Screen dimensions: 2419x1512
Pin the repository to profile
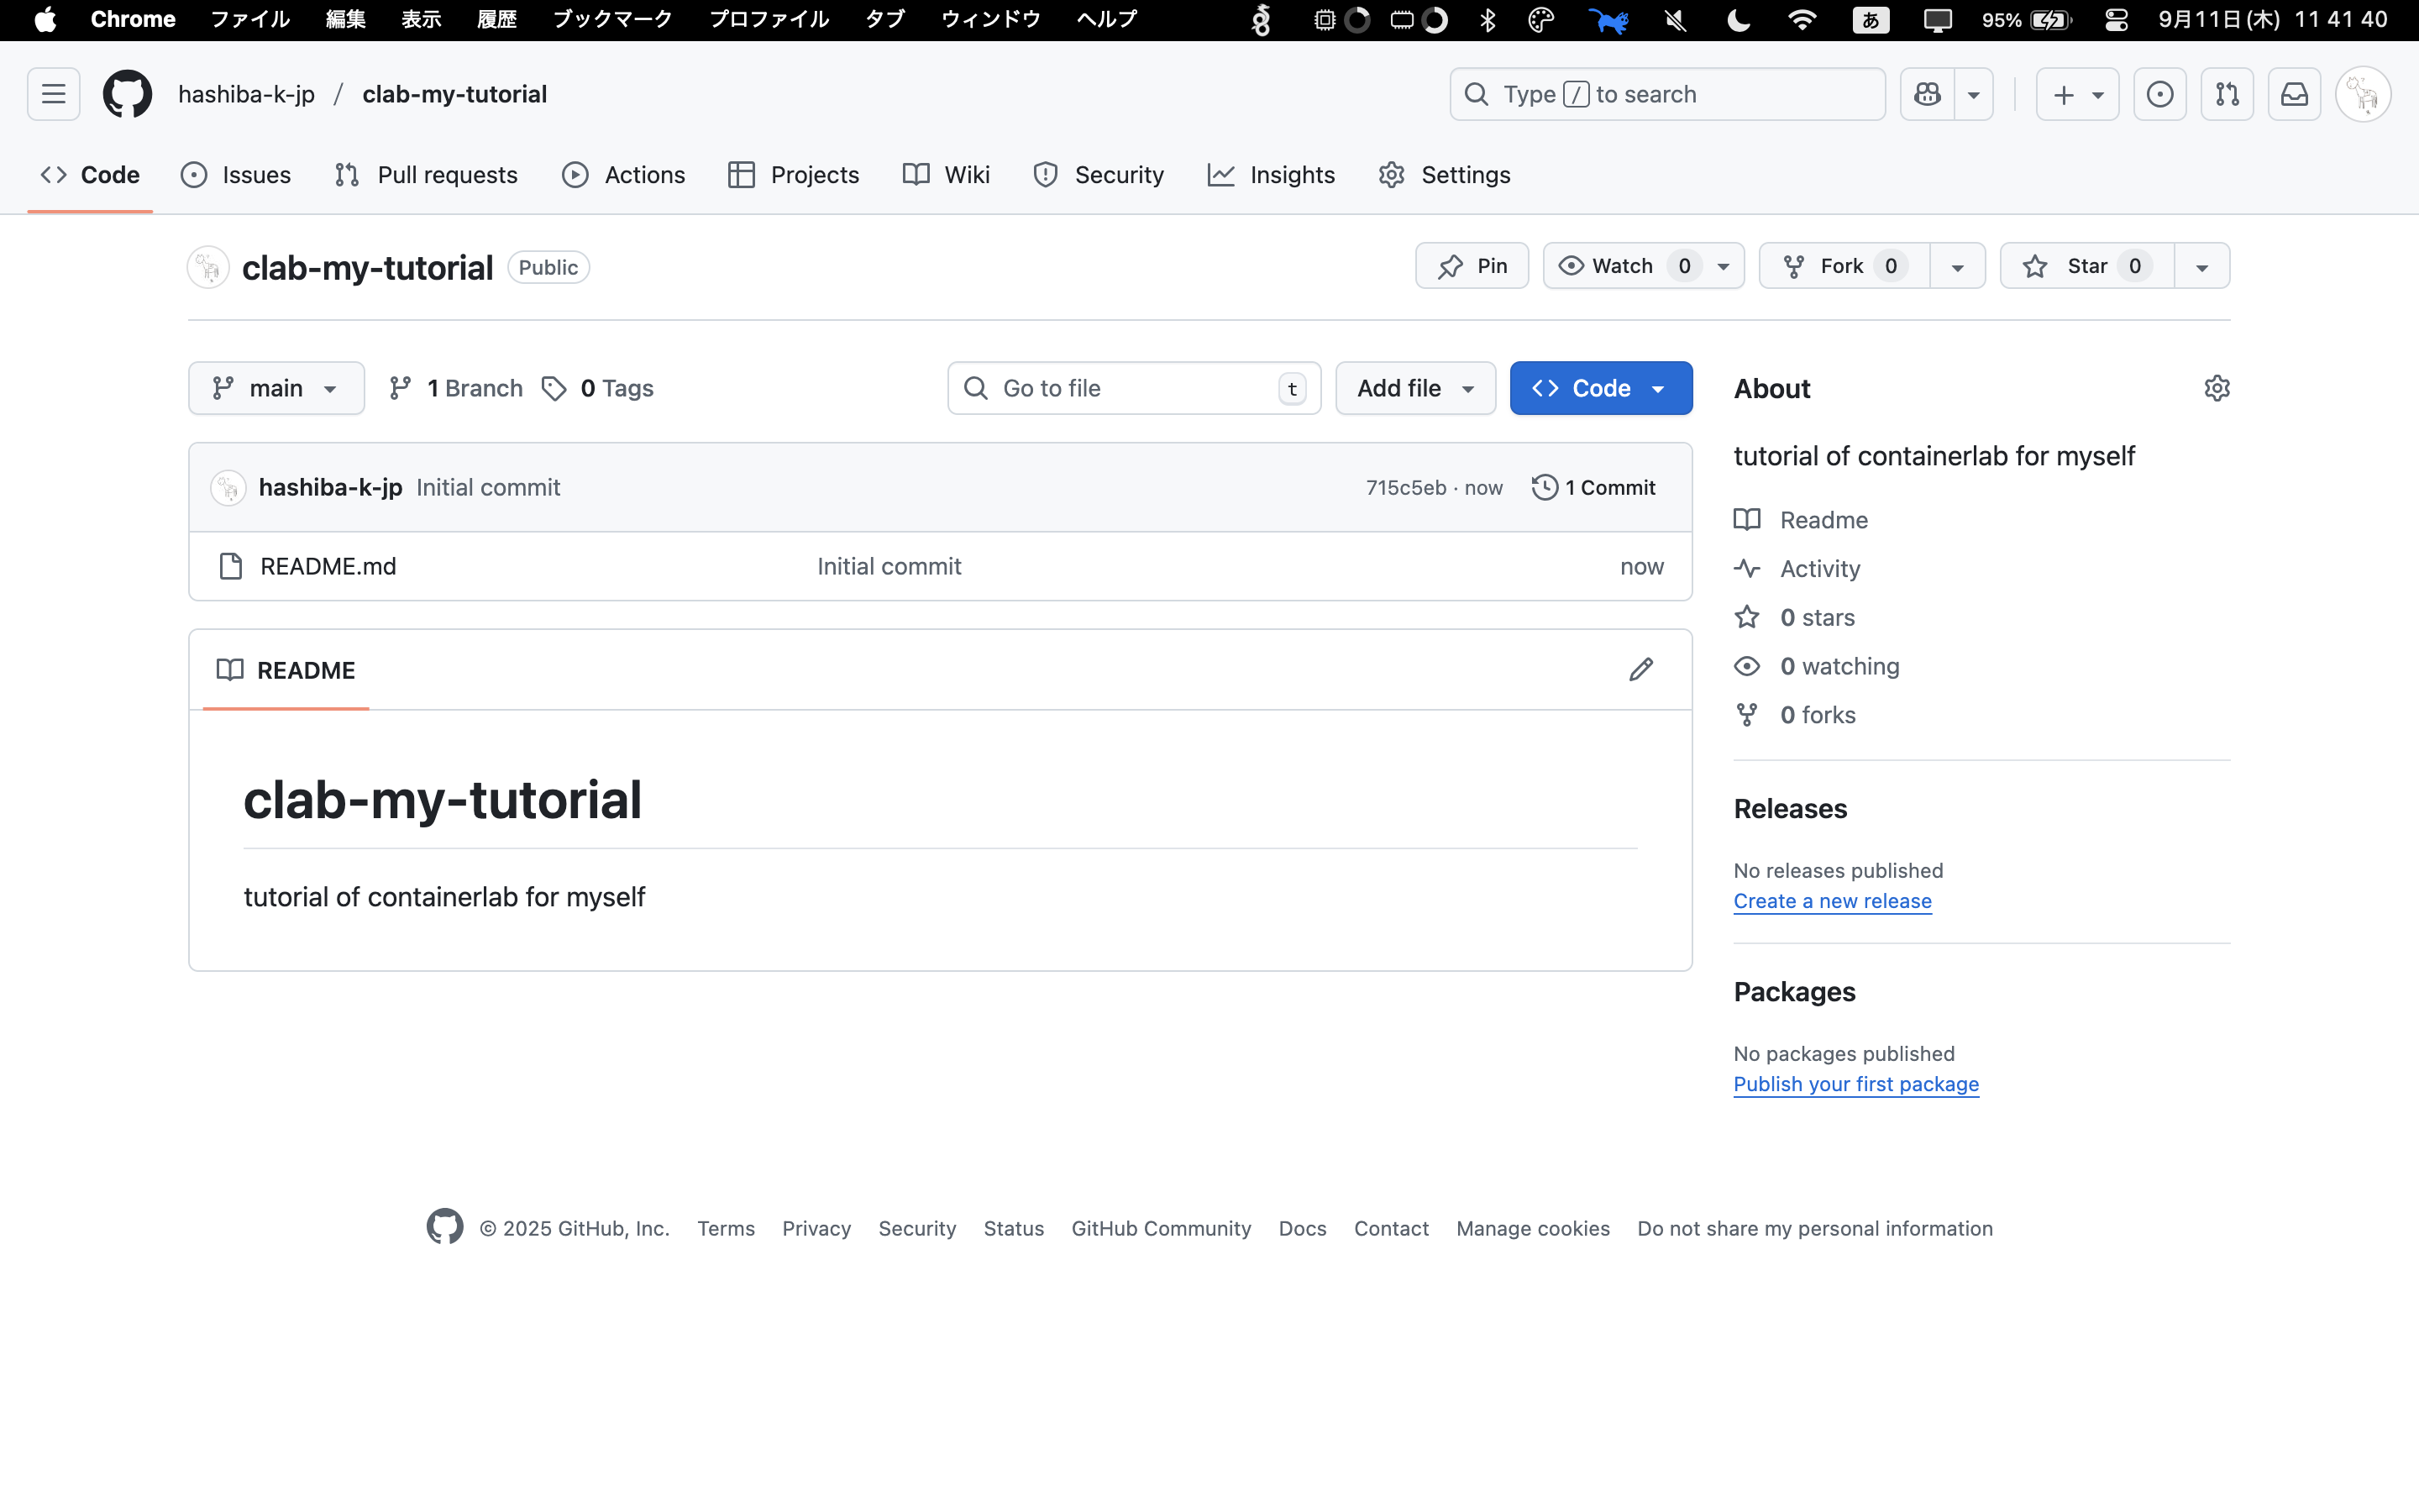tap(1472, 266)
